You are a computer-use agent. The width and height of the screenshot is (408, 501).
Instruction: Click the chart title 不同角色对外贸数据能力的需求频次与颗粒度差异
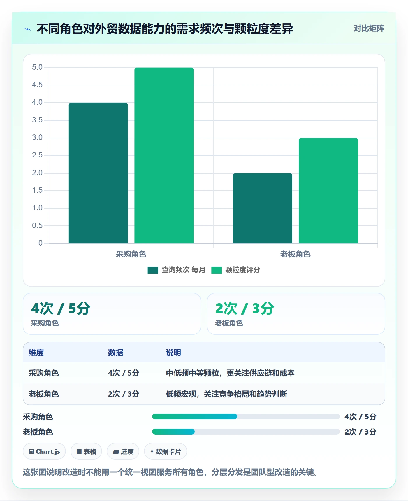pyautogui.click(x=165, y=29)
